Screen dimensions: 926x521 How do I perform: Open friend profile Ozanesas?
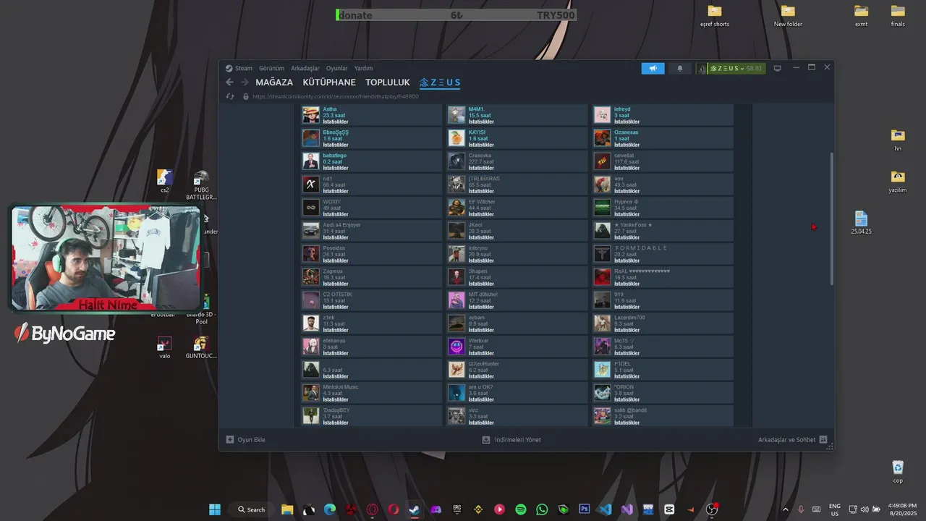(626, 132)
